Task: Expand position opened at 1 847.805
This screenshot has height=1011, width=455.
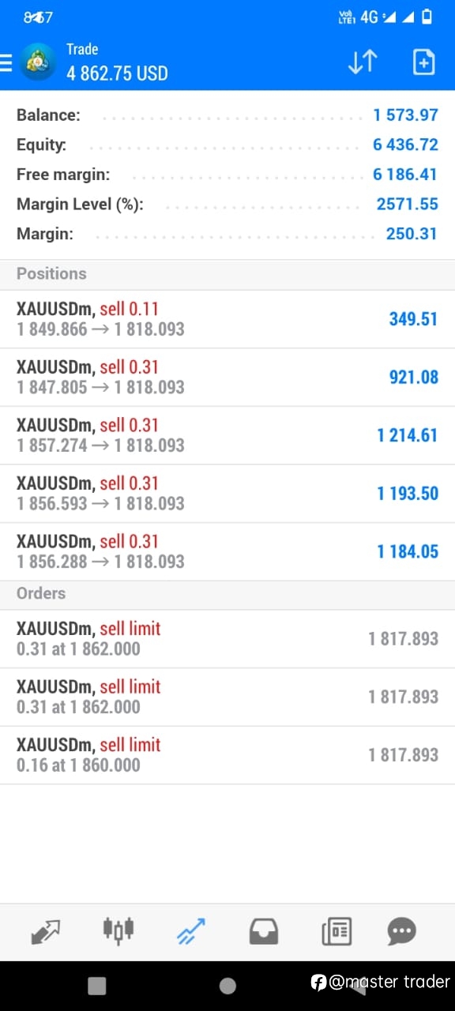Action: coord(227,378)
